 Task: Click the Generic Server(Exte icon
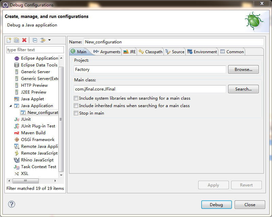click(17, 79)
